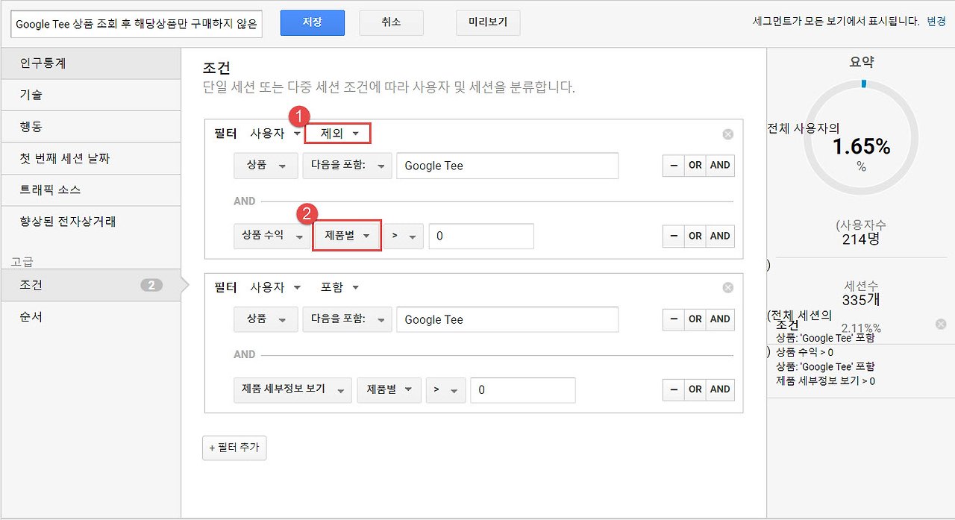Screen dimensions: 955x520
Task: Click the 미리보기 button
Action: pyautogui.click(x=488, y=22)
